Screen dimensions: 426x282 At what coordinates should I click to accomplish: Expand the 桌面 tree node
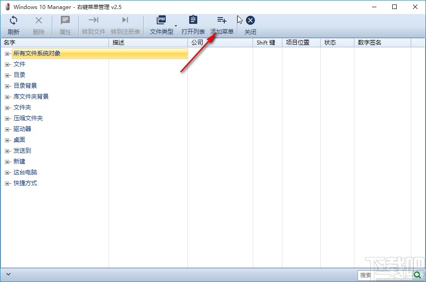[x=7, y=140]
